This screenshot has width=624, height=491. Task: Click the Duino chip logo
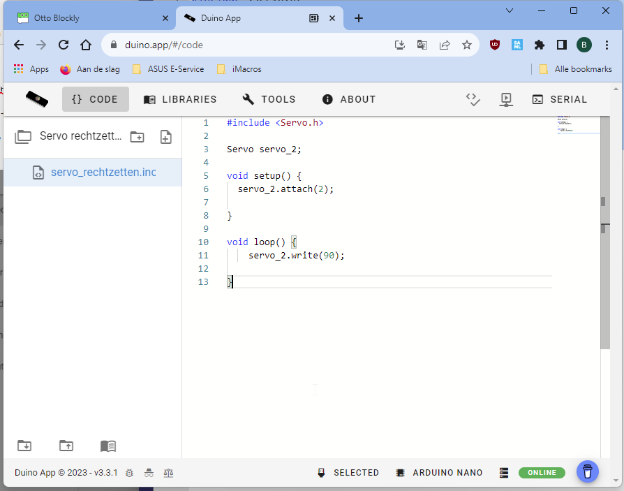coord(37,99)
